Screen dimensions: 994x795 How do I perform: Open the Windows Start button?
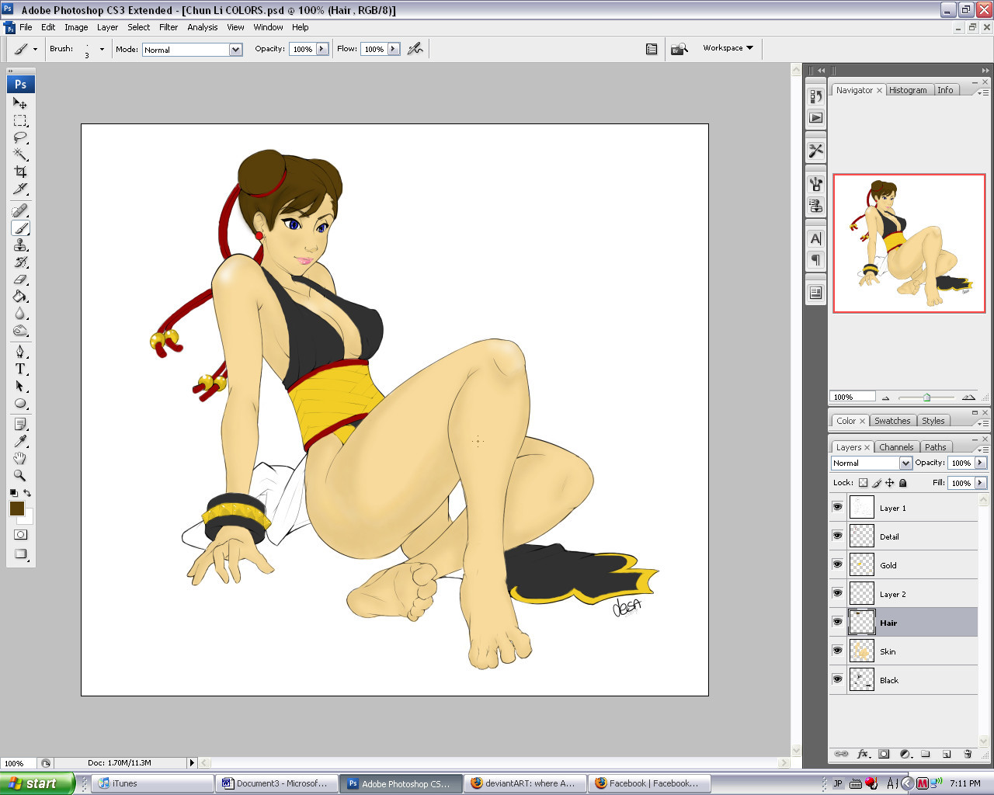click(x=36, y=783)
